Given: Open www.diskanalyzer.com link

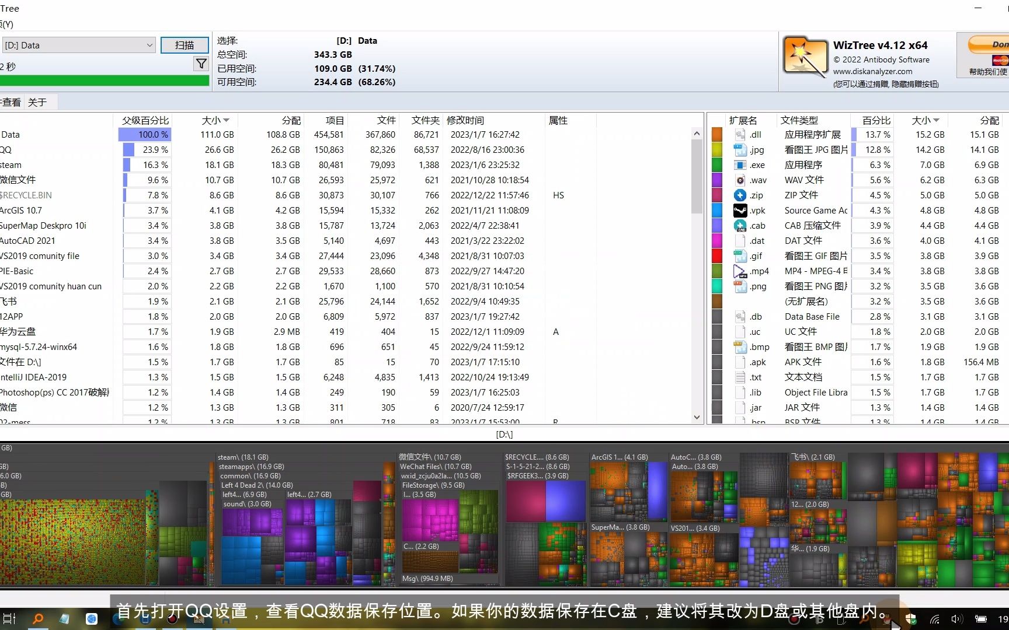Looking at the screenshot, I should click(872, 71).
